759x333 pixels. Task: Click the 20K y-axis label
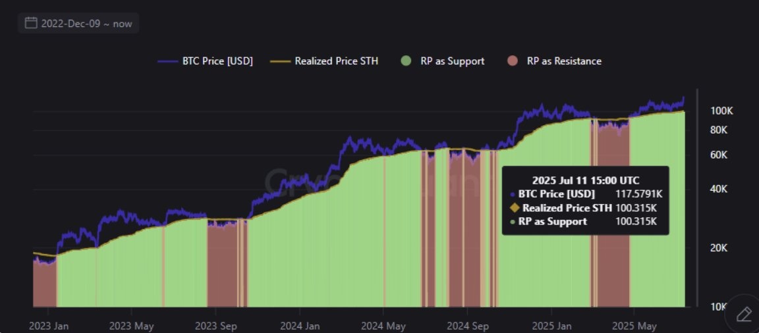click(x=719, y=248)
